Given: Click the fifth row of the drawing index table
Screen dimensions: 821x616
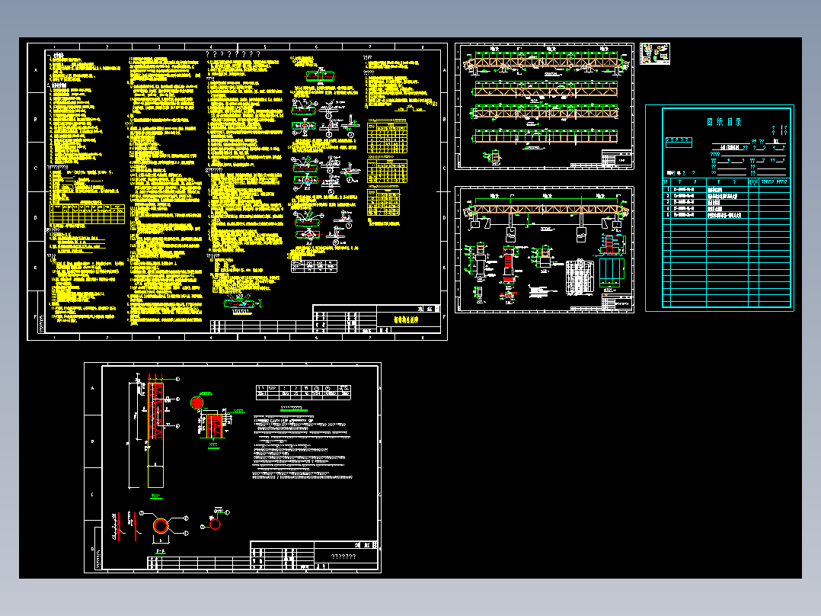Looking at the screenshot, I should tap(727, 215).
